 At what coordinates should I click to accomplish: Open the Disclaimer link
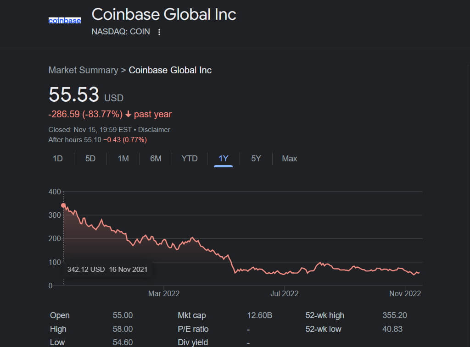[x=154, y=130]
